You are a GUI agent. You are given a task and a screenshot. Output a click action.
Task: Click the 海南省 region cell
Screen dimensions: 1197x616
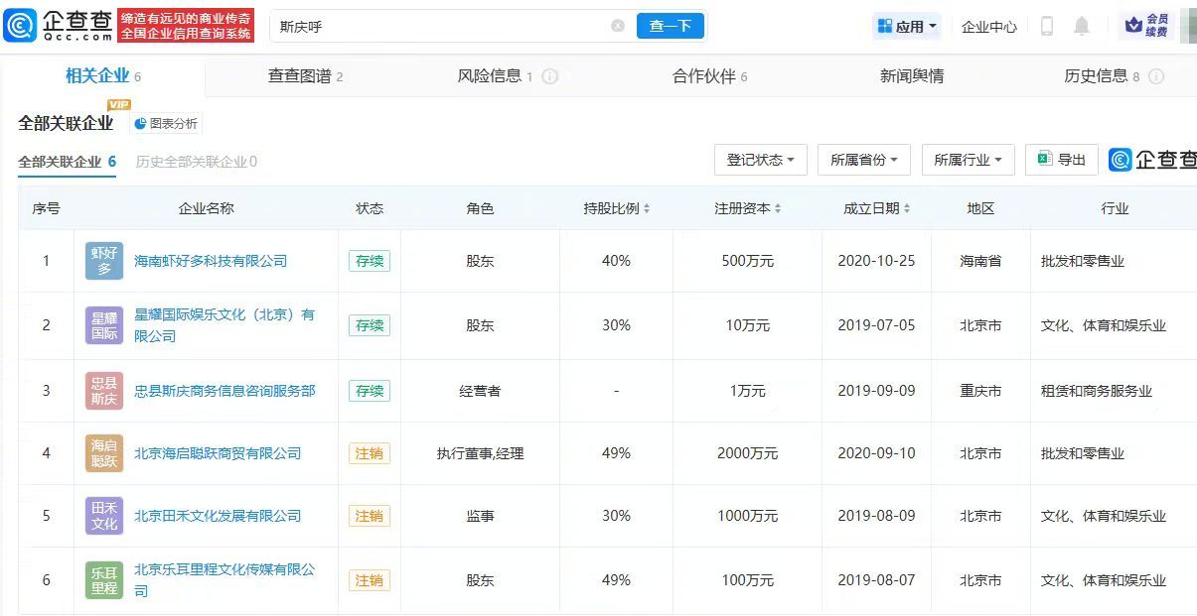click(980, 261)
